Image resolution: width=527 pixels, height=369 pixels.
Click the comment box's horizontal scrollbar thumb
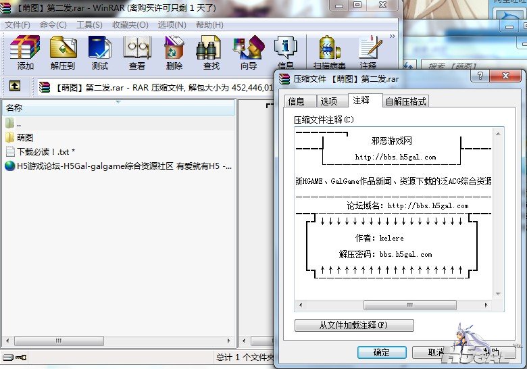coord(410,305)
